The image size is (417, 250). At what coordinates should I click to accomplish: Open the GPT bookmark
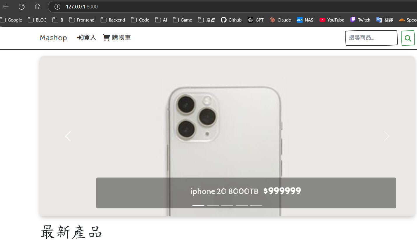tap(255, 20)
